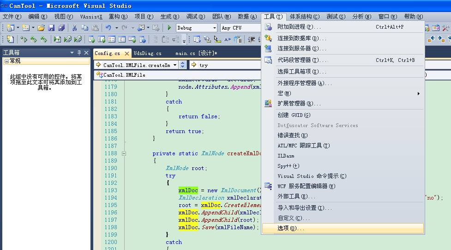Choose 错误查找(K) menu item
The height and width of the screenshot is (250, 451).
coord(343,135)
